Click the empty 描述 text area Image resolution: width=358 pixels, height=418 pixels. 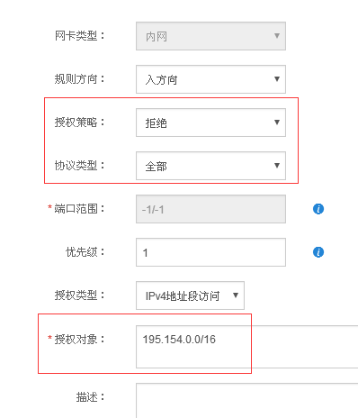[247, 401]
